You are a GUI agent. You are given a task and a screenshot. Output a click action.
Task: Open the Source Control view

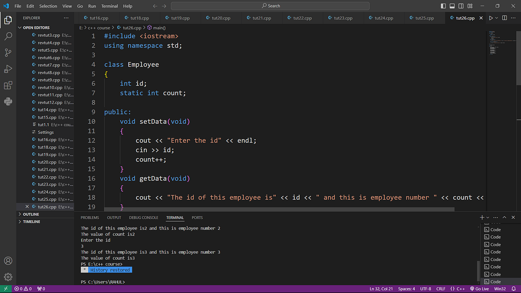(8, 52)
